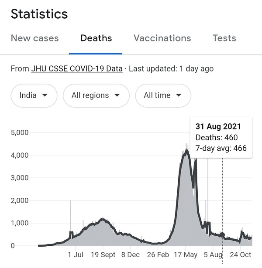Open the India country selector
The height and width of the screenshot is (268, 262).
point(34,95)
